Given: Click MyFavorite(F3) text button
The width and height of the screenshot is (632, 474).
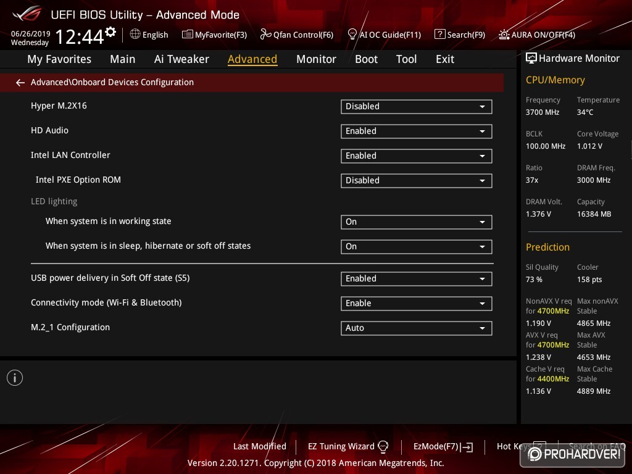Looking at the screenshot, I should tap(221, 35).
